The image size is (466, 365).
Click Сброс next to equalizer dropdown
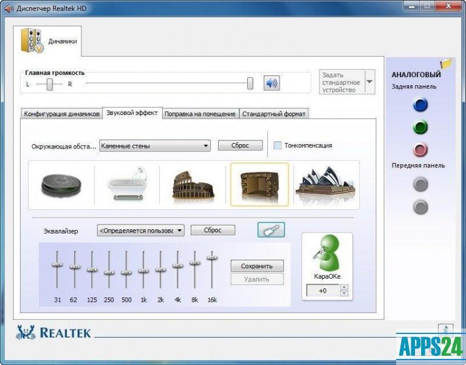pos(213,230)
